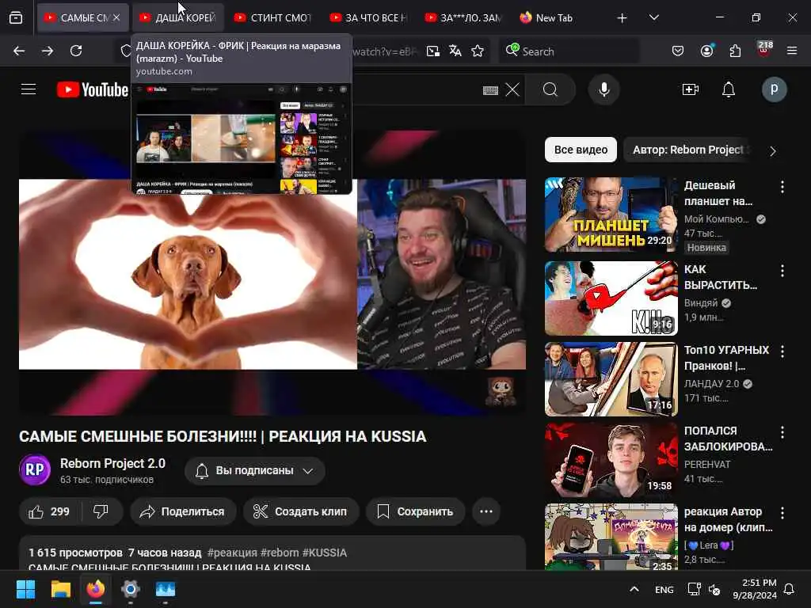This screenshot has width=811, height=608.
Task: Like the video thumbs up
Action: click(x=50, y=512)
